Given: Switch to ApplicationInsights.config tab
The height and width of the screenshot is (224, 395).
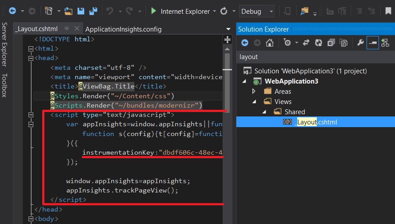Looking at the screenshot, I should (x=124, y=29).
